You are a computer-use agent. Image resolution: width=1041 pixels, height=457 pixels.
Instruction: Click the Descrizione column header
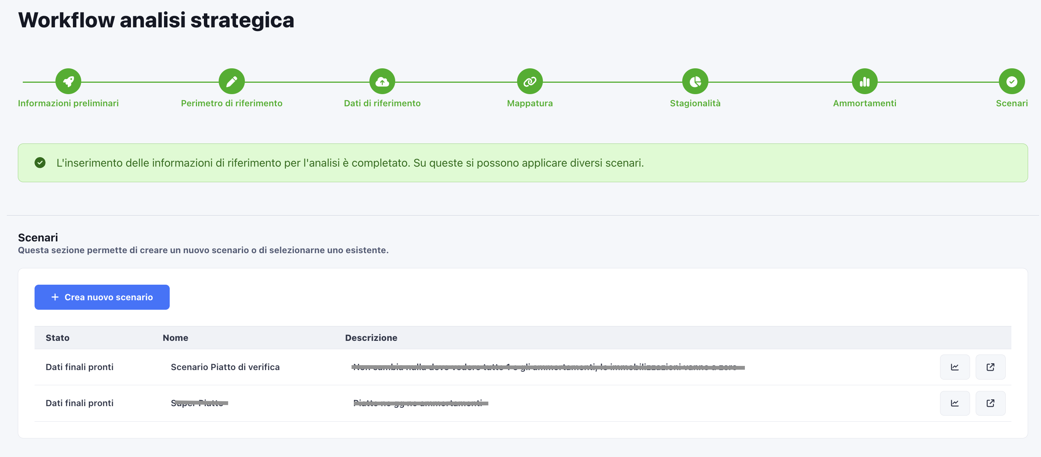pos(371,337)
